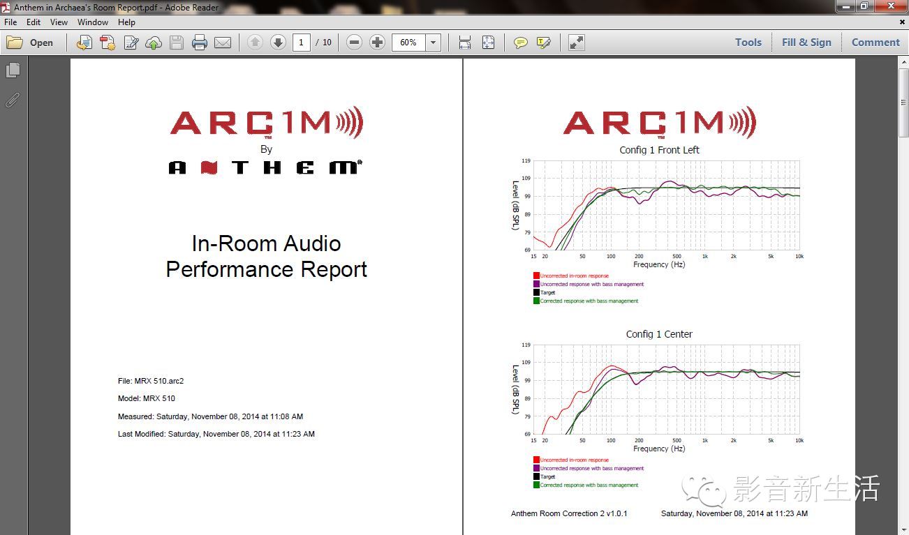Click 'In-Room Audio Performance Report' title

click(266, 257)
